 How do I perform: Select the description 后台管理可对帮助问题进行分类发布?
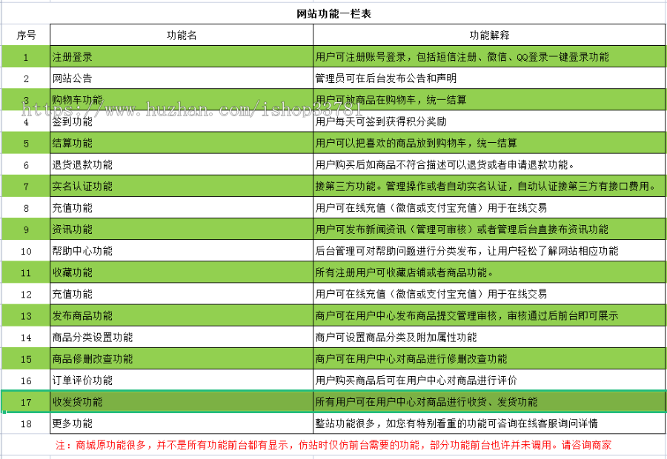(489, 251)
